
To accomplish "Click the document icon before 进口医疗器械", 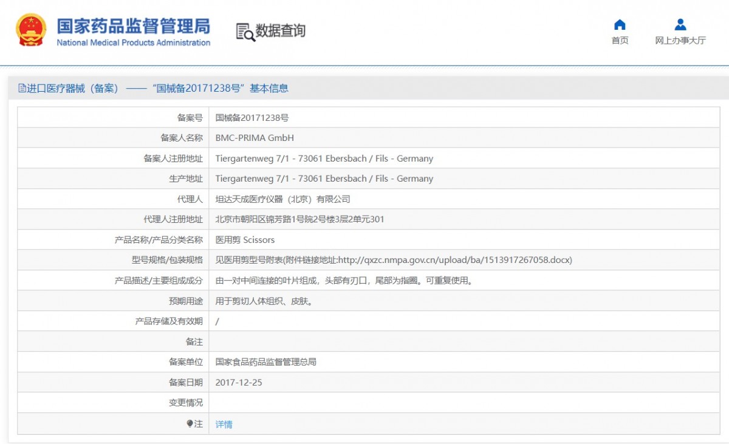I will click(x=22, y=88).
